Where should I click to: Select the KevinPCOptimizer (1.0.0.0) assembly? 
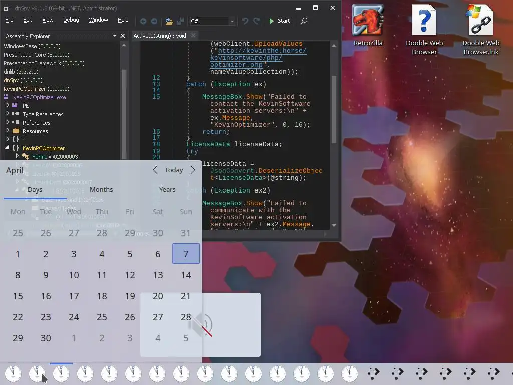point(36,89)
